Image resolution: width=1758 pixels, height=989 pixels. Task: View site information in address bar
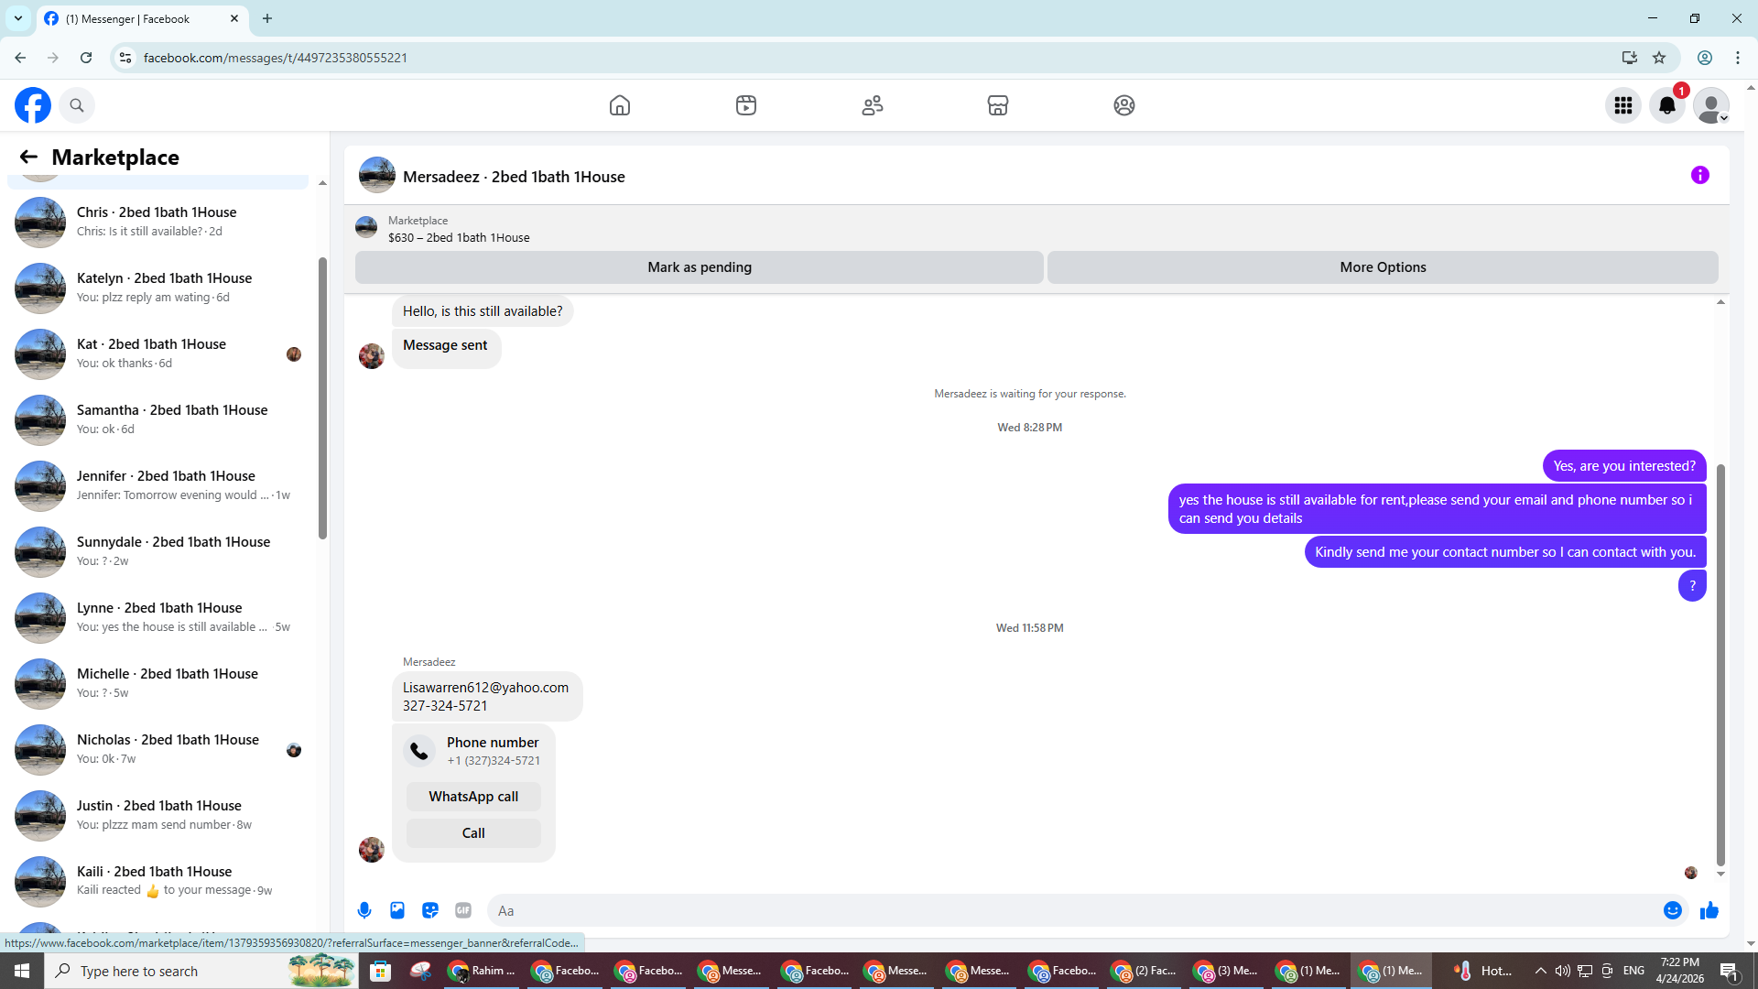click(x=125, y=58)
